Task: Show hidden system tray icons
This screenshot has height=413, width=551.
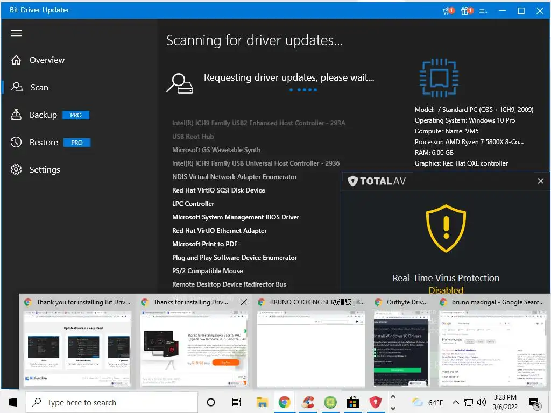Action: tap(455, 402)
